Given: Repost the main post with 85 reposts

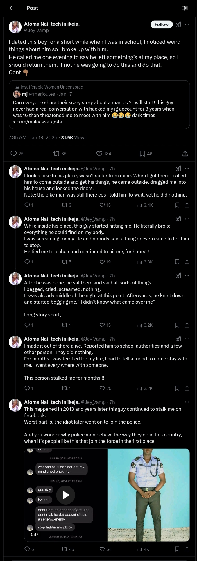Looking at the screenshot, I should tap(57, 153).
